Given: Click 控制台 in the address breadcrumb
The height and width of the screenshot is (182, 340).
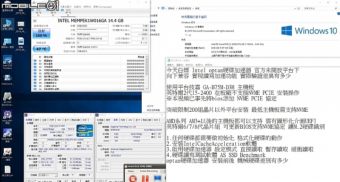Looking at the screenshot, I should click(x=171, y=8).
